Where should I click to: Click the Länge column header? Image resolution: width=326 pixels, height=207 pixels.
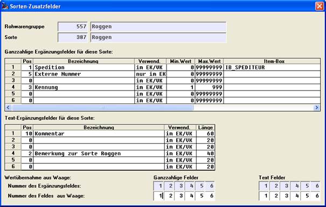point(205,127)
